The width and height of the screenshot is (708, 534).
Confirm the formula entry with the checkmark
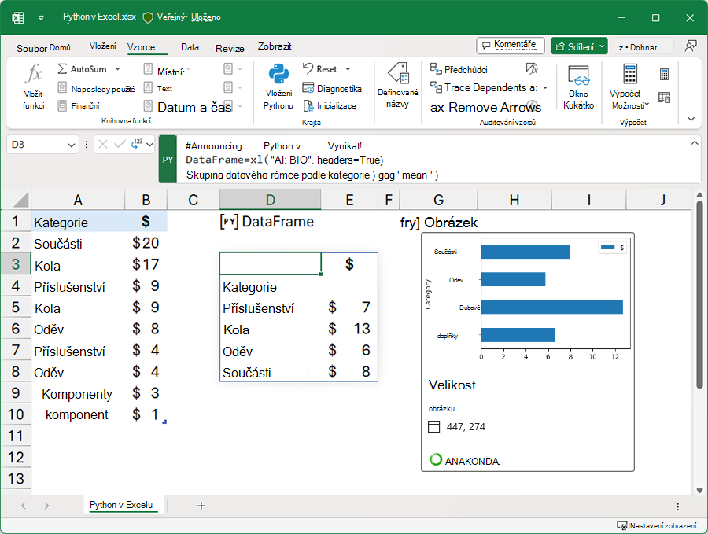point(120,145)
